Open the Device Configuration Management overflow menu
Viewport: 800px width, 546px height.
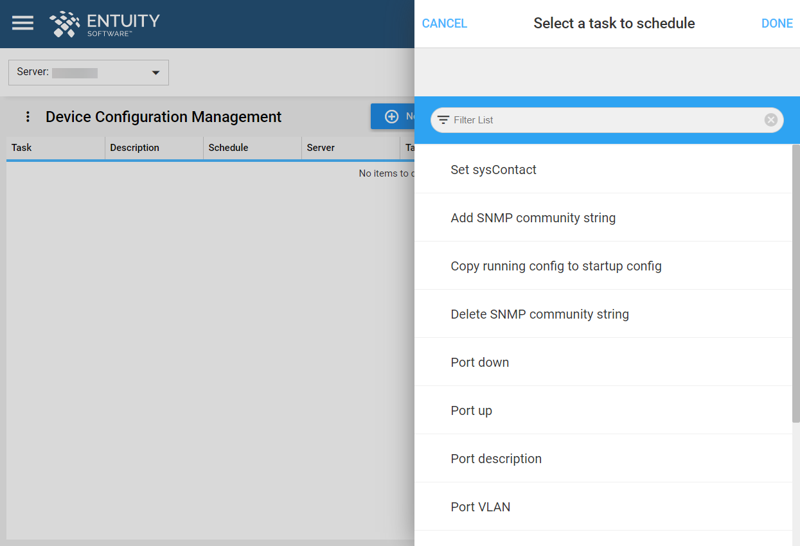[27, 116]
